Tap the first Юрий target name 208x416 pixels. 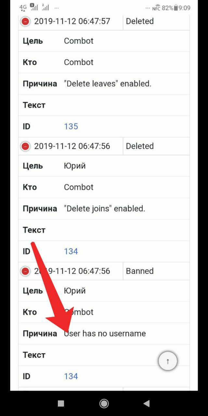pyautogui.click(x=75, y=166)
